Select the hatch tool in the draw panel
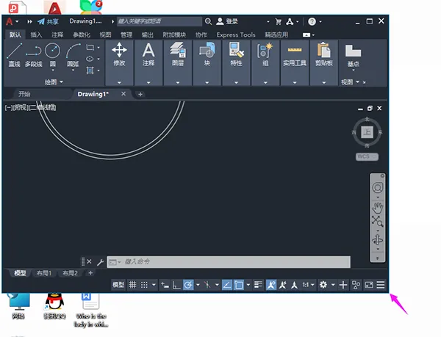The height and width of the screenshot is (337, 441). tap(90, 70)
